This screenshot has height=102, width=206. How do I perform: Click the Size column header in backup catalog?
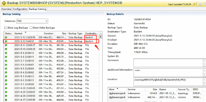(x=61, y=34)
